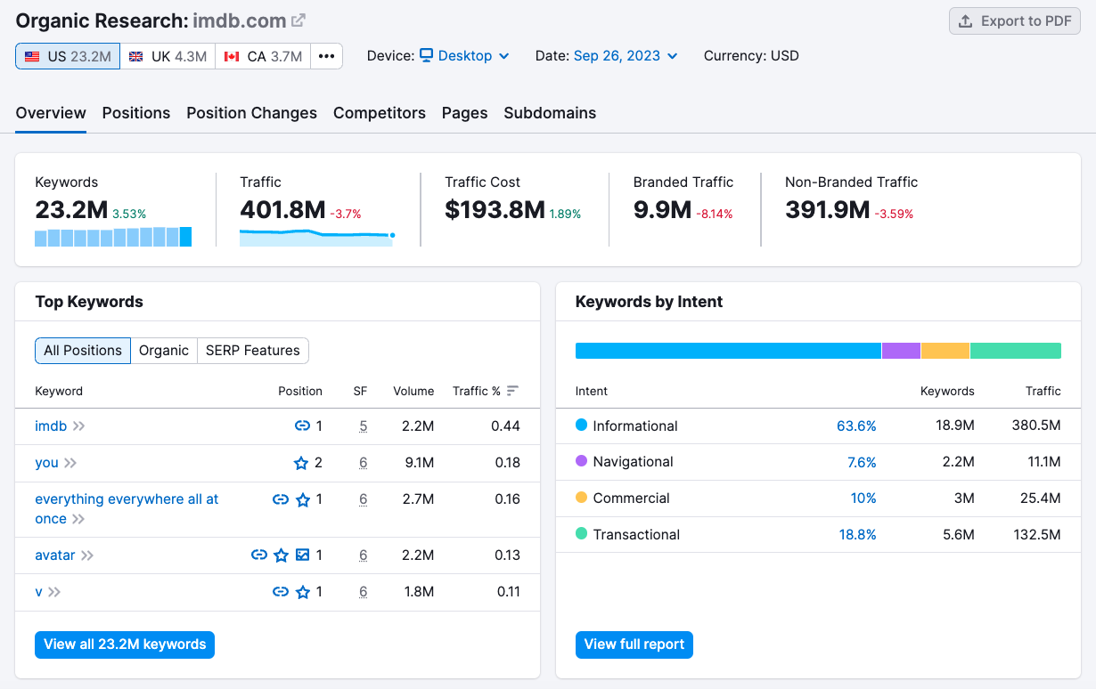Click yellow Commercial segment of intent bar
1096x689 pixels.
[945, 351]
